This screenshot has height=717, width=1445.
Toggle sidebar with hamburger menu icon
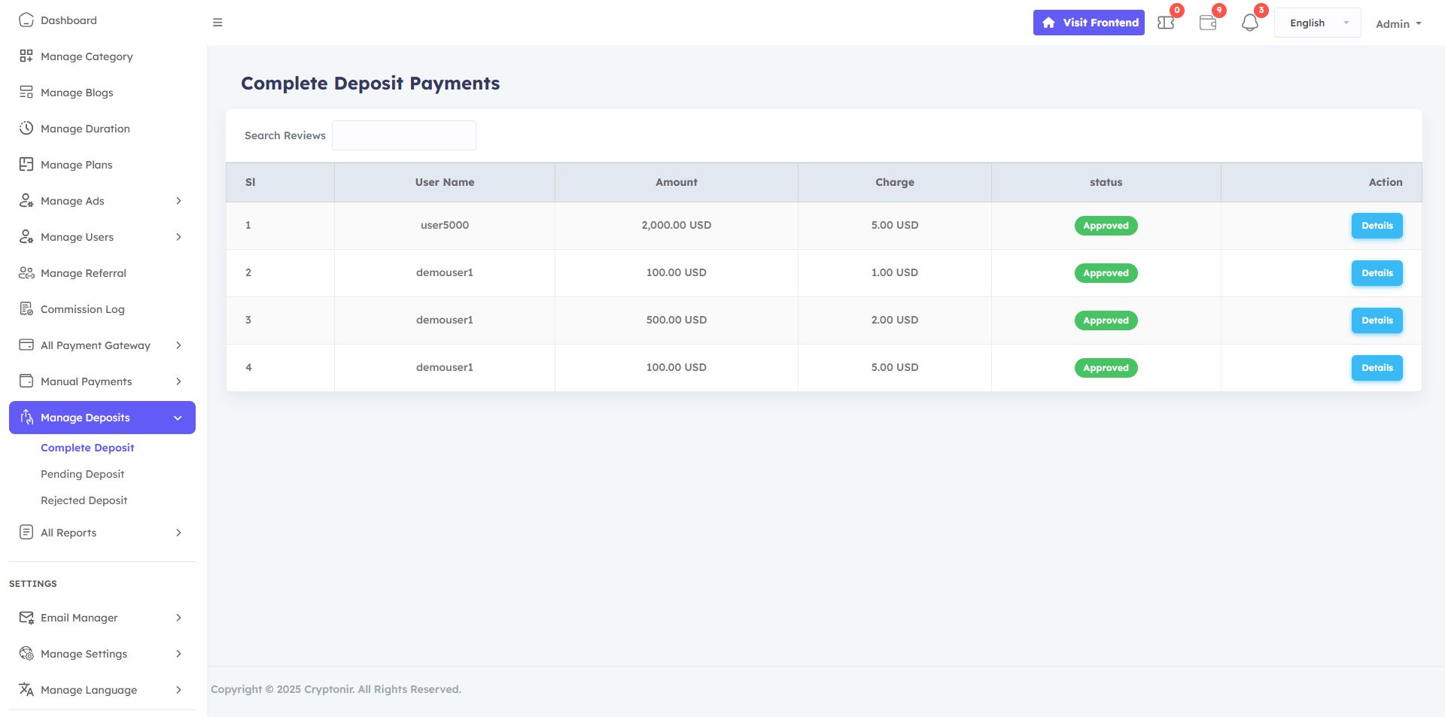pos(218,23)
